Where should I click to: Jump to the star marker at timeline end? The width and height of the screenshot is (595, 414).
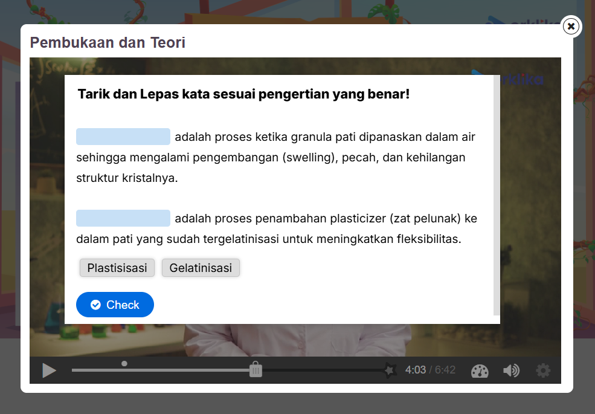pyautogui.click(x=390, y=369)
